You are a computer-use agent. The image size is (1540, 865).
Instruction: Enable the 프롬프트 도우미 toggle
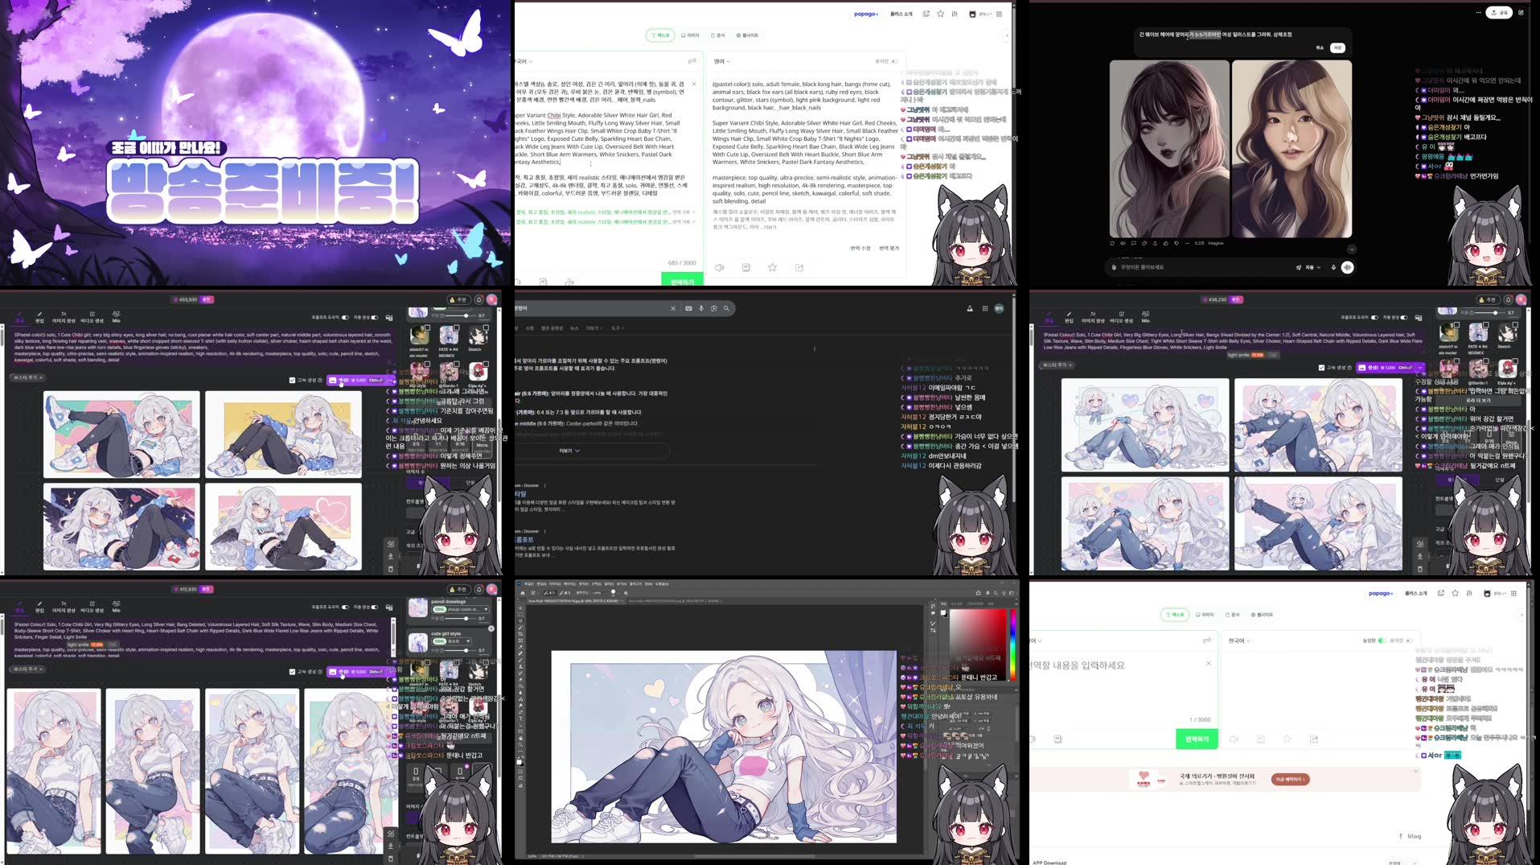[345, 317]
